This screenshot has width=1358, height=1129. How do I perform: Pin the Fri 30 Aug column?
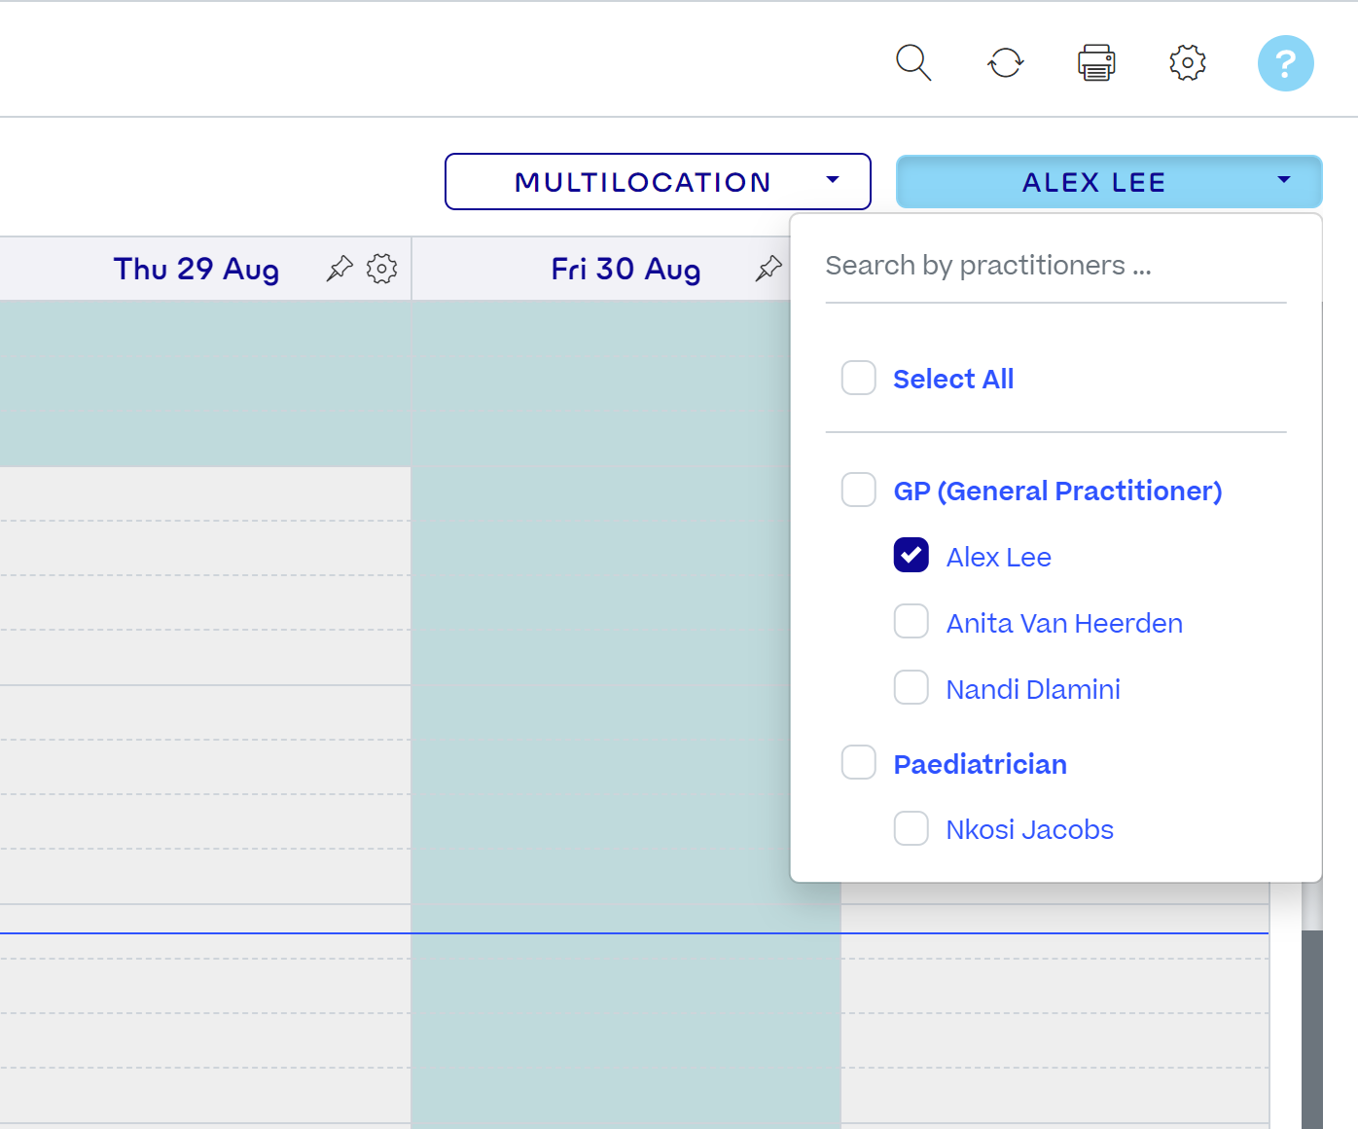pyautogui.click(x=768, y=269)
